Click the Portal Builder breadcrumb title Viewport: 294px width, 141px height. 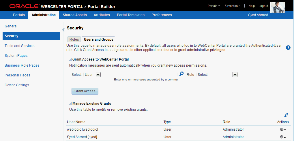102,7
